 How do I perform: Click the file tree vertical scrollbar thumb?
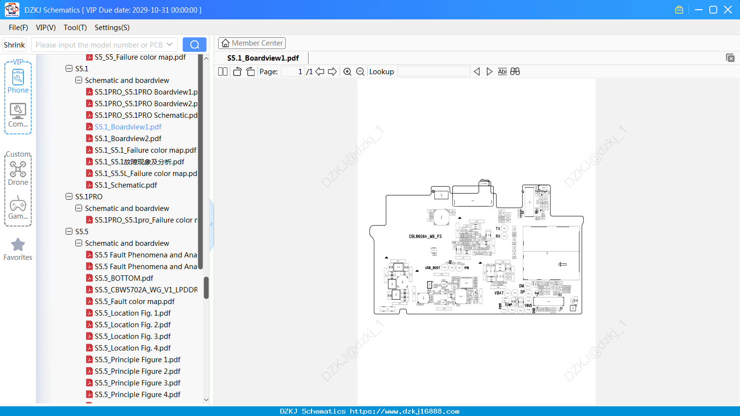(x=206, y=288)
